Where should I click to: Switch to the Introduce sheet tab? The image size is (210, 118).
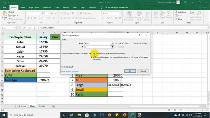point(22,106)
